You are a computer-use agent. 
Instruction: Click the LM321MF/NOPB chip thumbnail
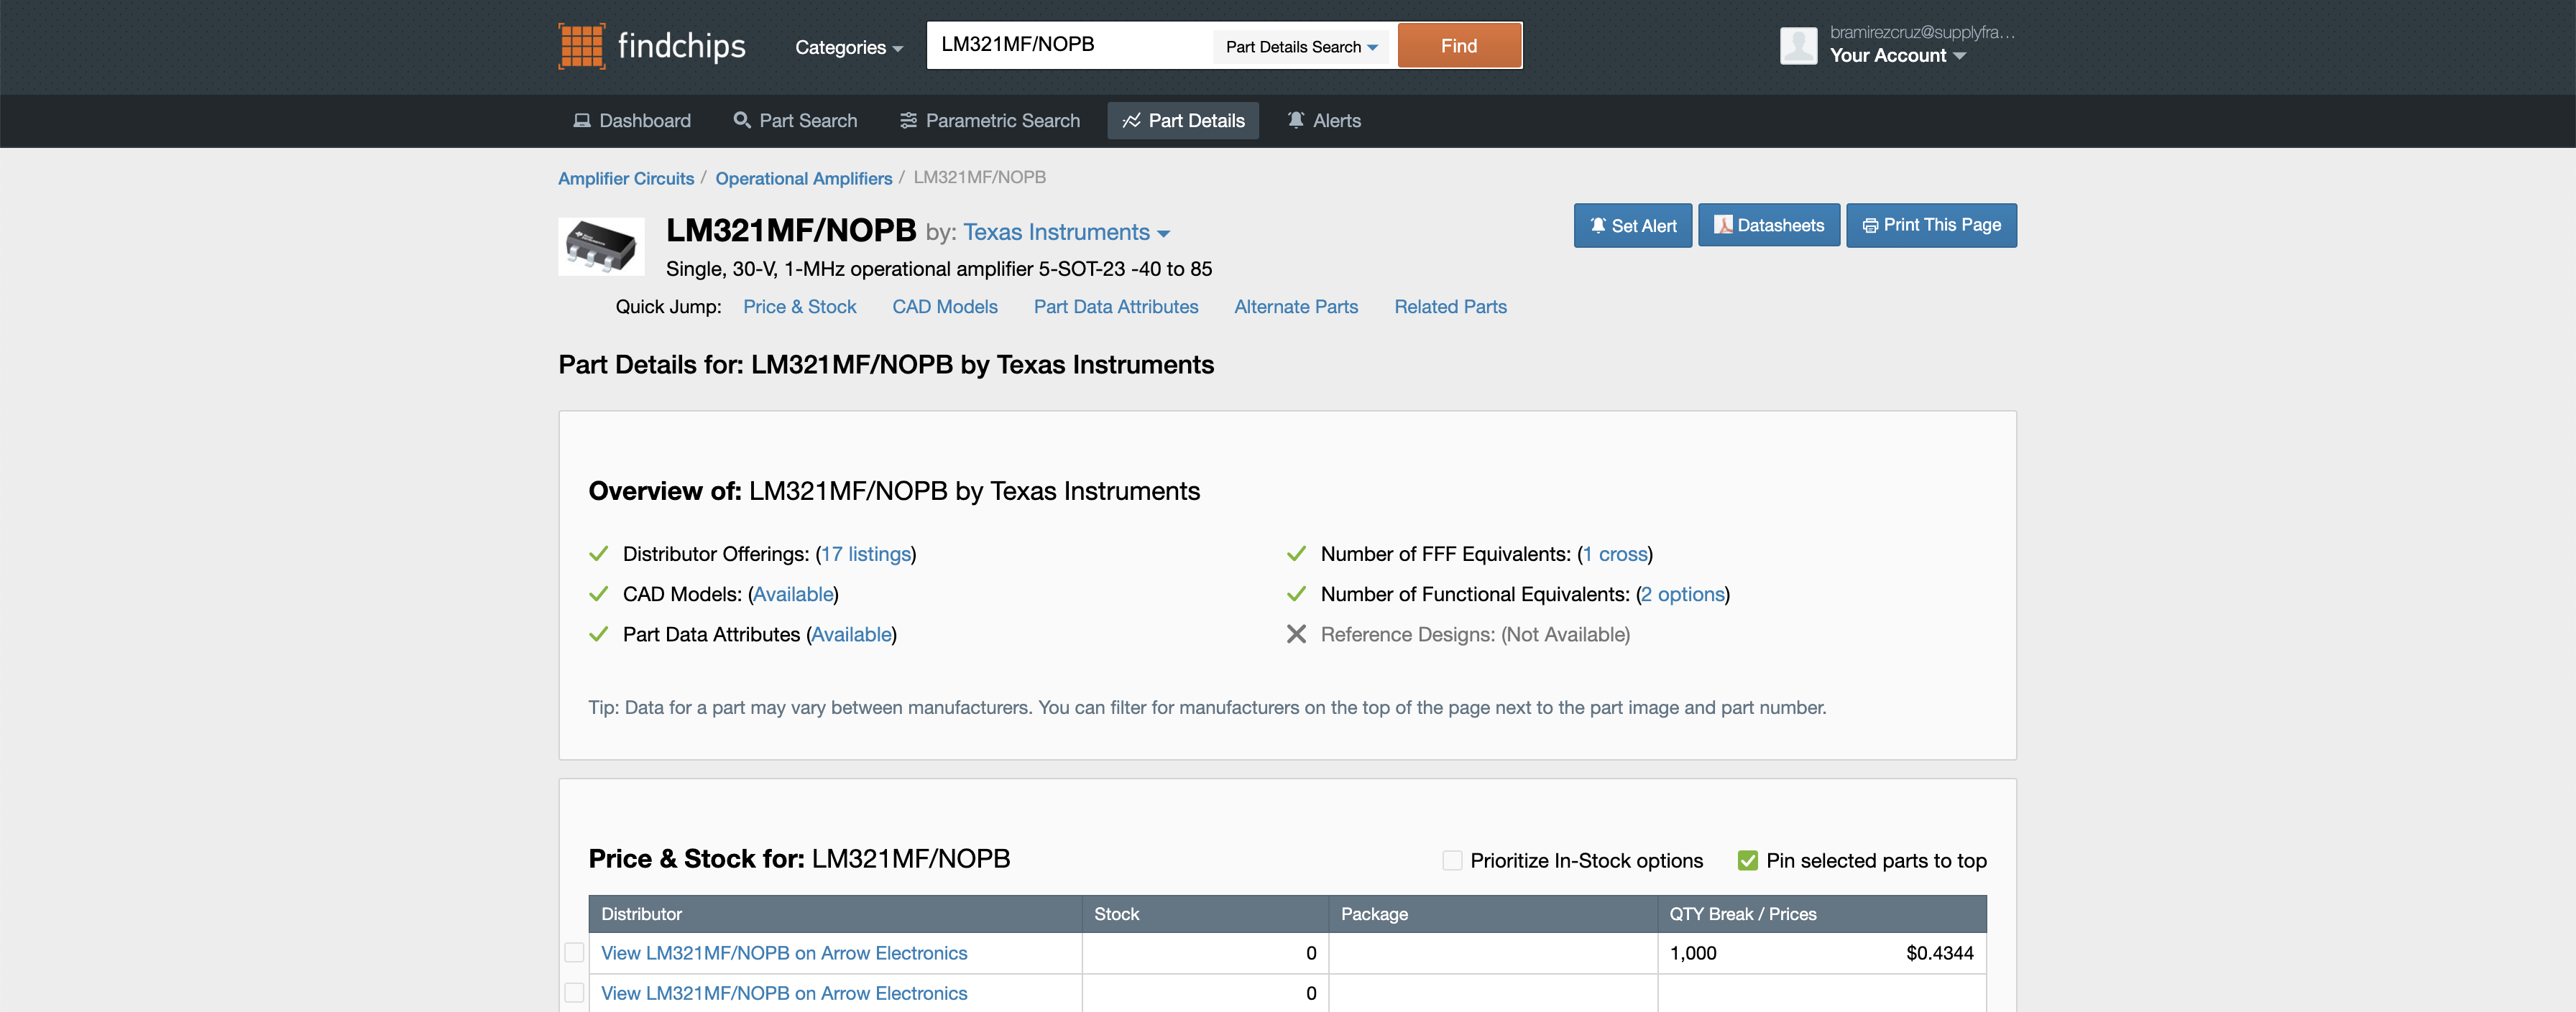pyautogui.click(x=601, y=246)
